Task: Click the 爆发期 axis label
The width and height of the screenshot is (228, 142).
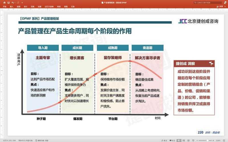Action: [x=78, y=119]
